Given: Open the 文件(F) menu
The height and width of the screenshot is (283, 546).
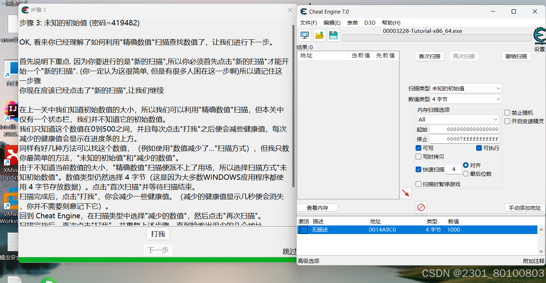Looking at the screenshot, I should [308, 23].
